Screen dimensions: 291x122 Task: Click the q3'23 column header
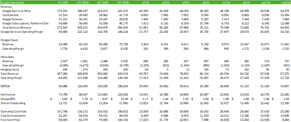click(x=185, y=3)
